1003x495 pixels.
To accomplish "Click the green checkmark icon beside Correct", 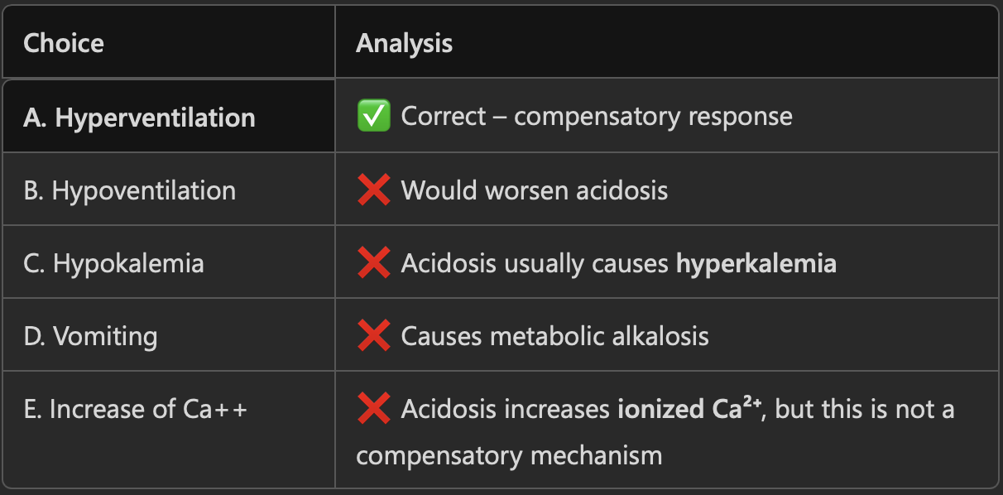I will pyautogui.click(x=373, y=117).
